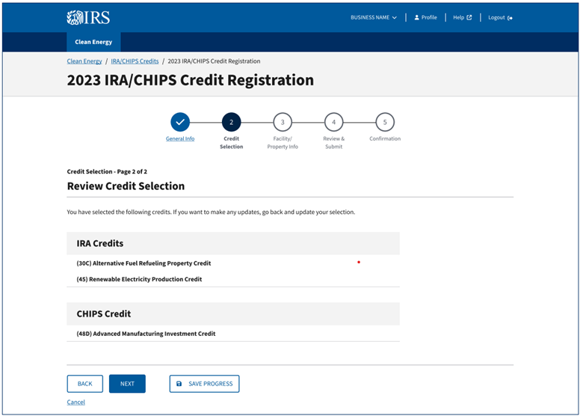Image resolution: width=583 pixels, height=419 pixels.
Task: Click the SAVE PROGRESS button
Action: click(205, 384)
